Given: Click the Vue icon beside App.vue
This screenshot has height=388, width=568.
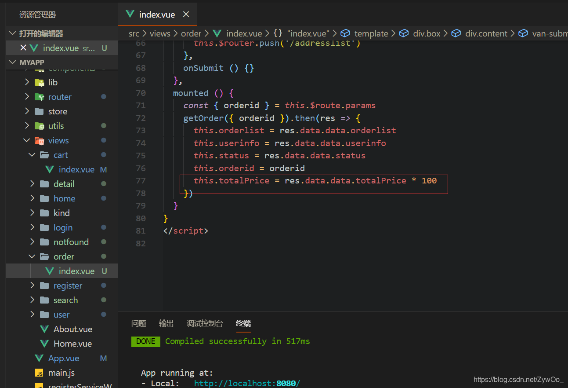Looking at the screenshot, I should click(39, 358).
